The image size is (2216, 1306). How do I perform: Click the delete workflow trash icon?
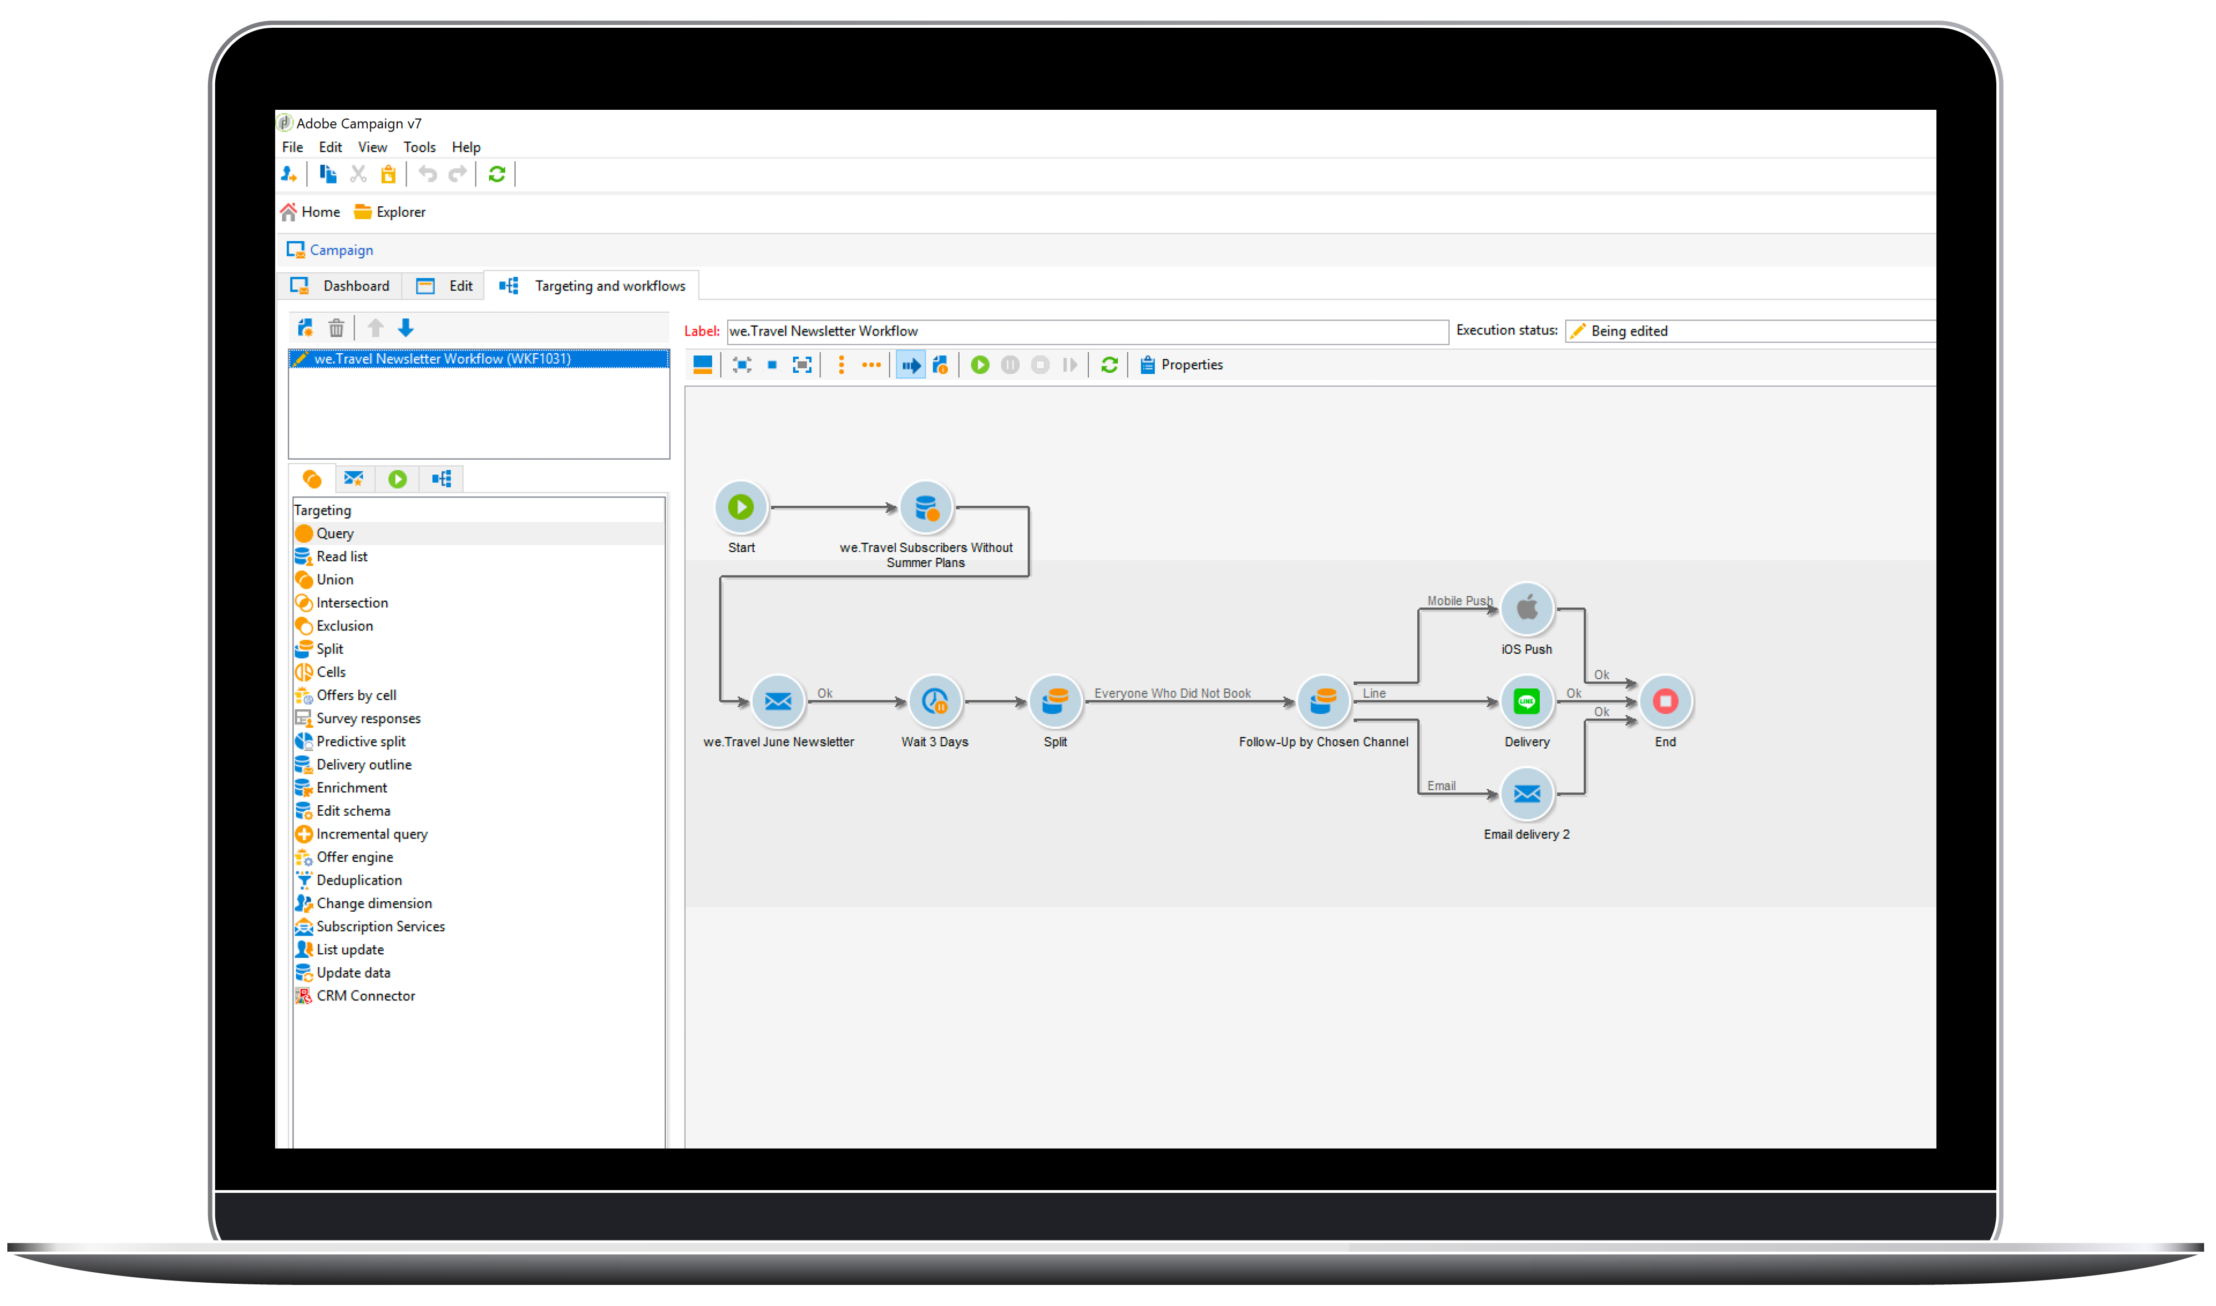tap(336, 328)
